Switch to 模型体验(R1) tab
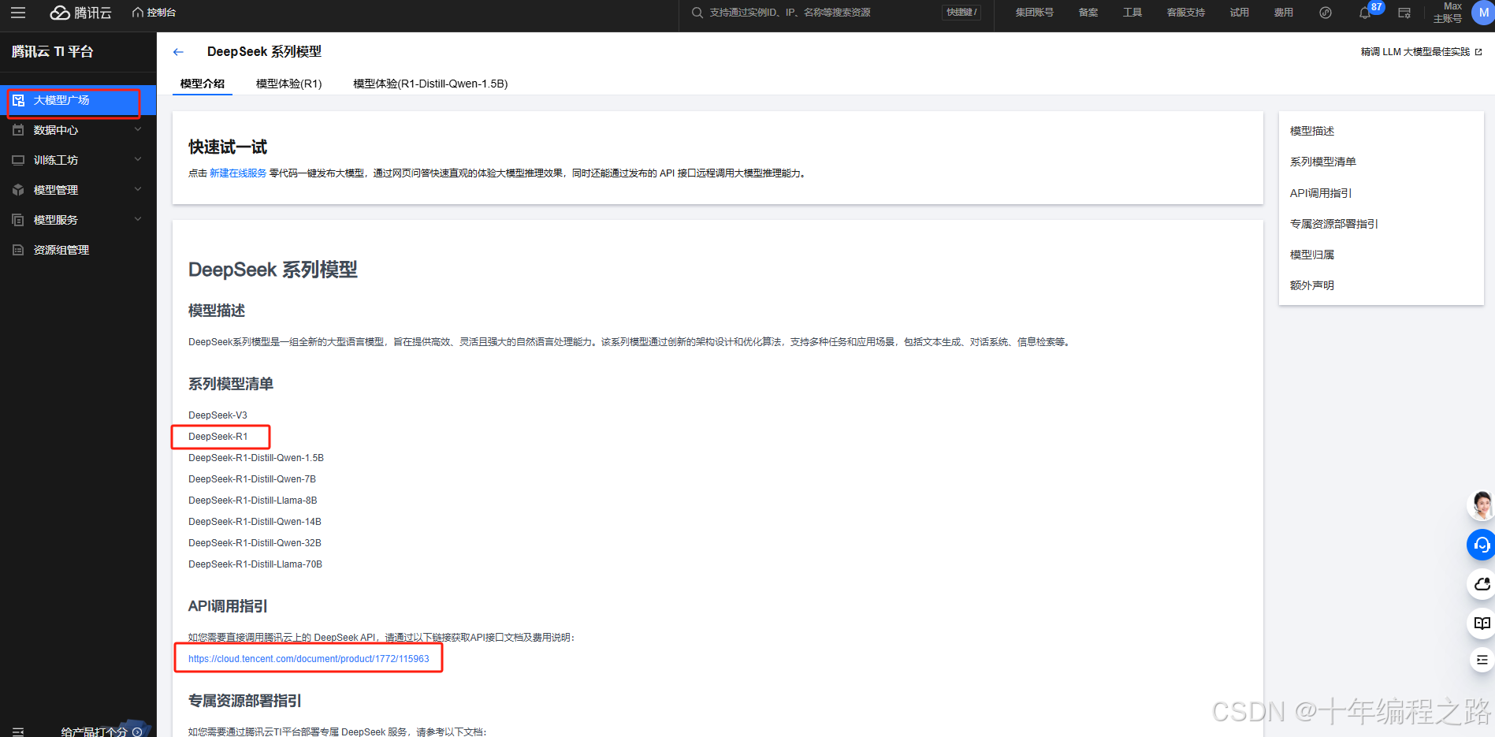Screen dimensions: 1495x737 coord(288,84)
